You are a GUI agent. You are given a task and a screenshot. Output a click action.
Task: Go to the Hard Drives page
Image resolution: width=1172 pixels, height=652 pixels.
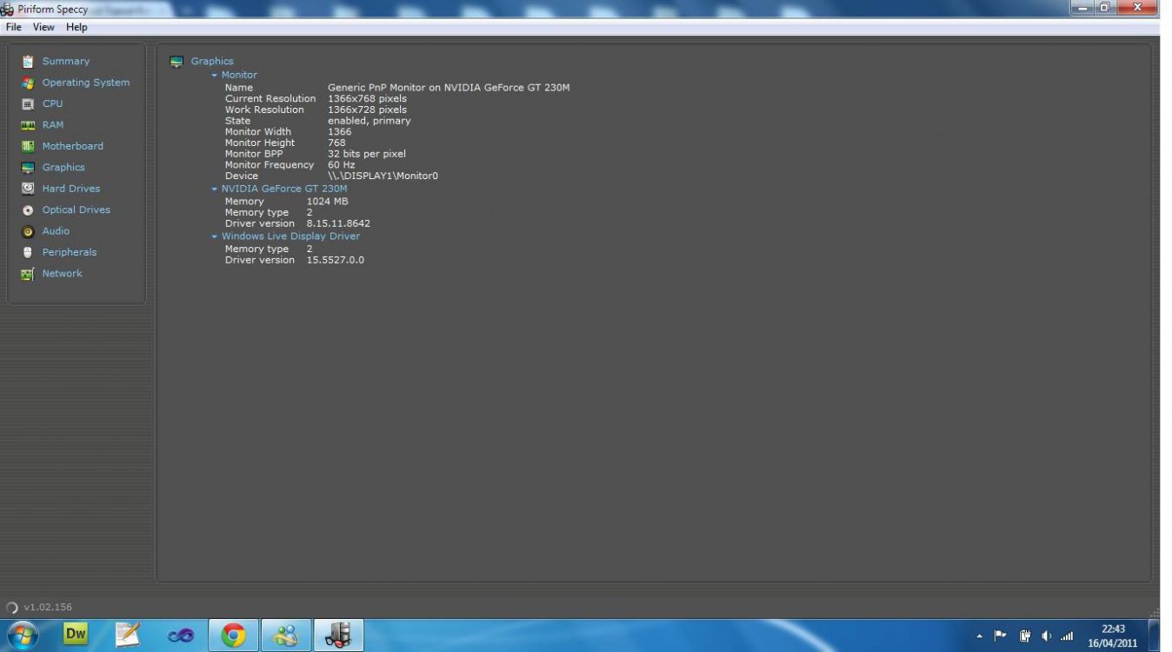(71, 189)
